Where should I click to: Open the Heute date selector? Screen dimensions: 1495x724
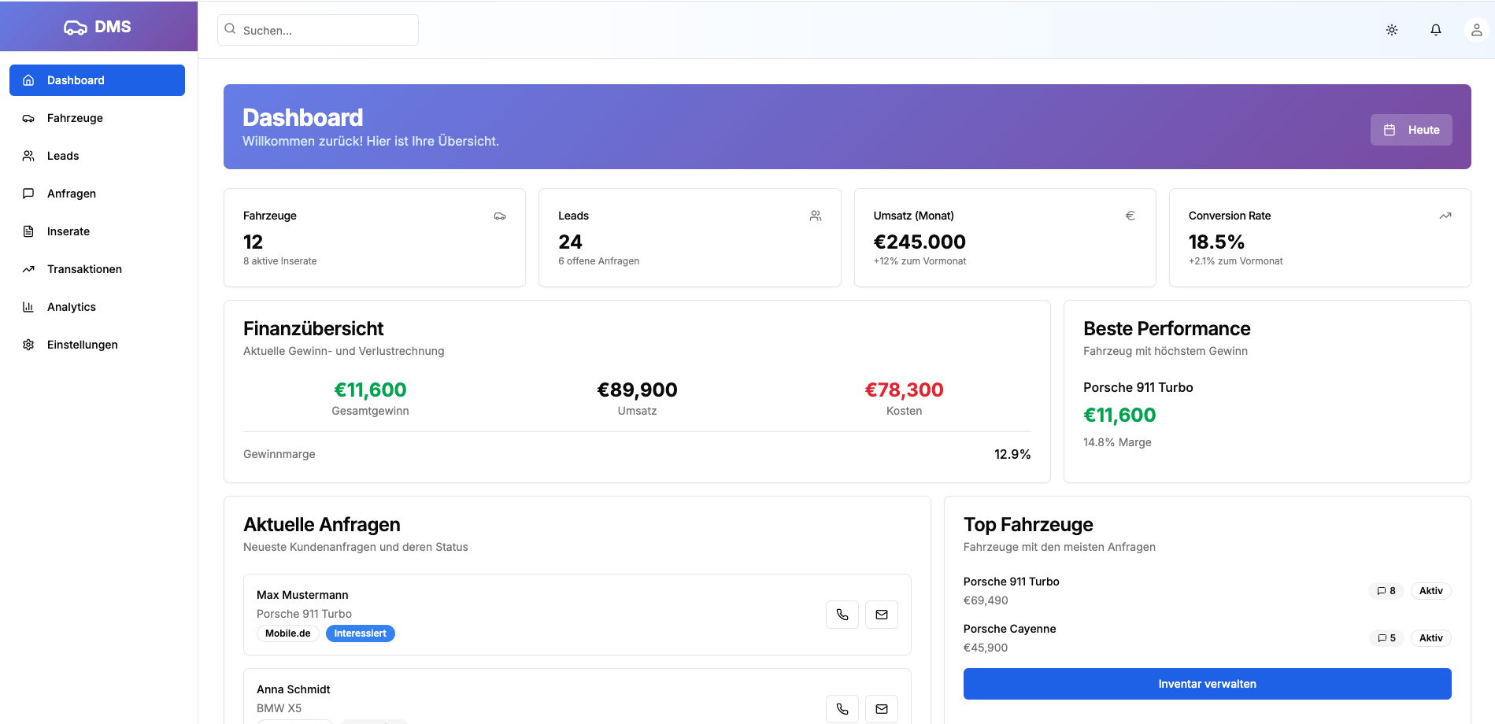point(1411,129)
